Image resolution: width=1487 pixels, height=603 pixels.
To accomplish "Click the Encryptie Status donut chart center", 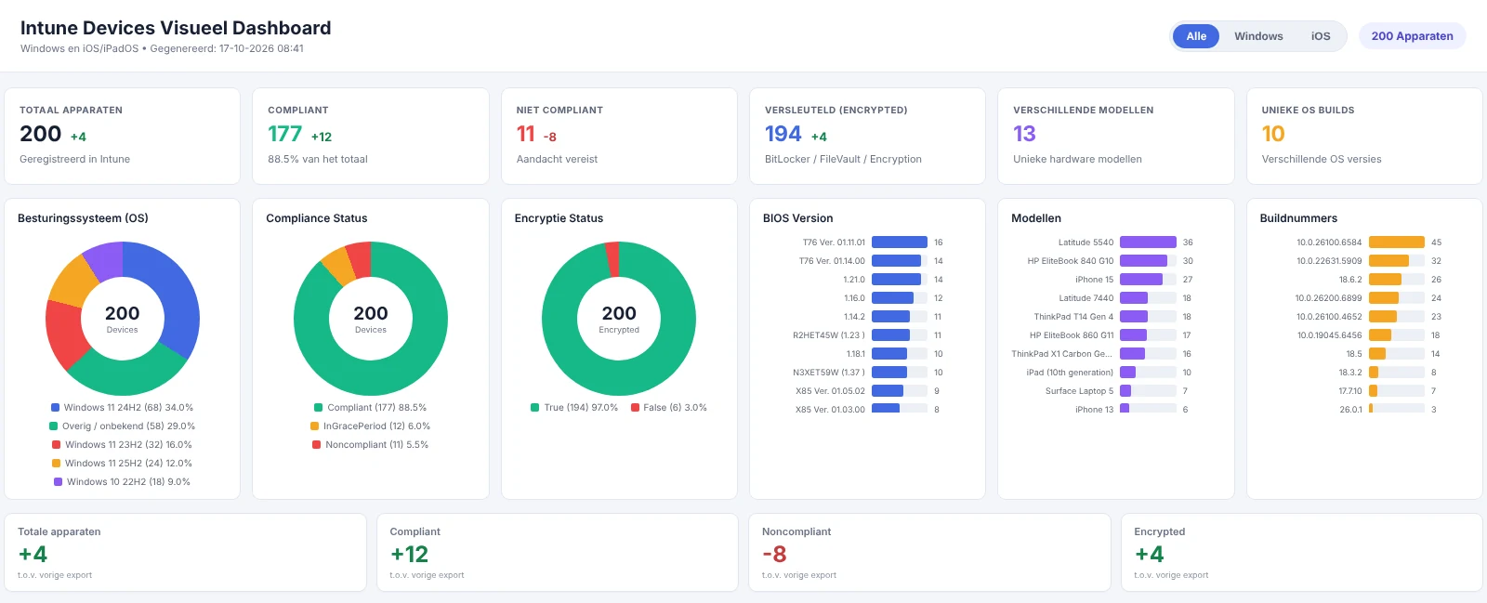I will [619, 319].
